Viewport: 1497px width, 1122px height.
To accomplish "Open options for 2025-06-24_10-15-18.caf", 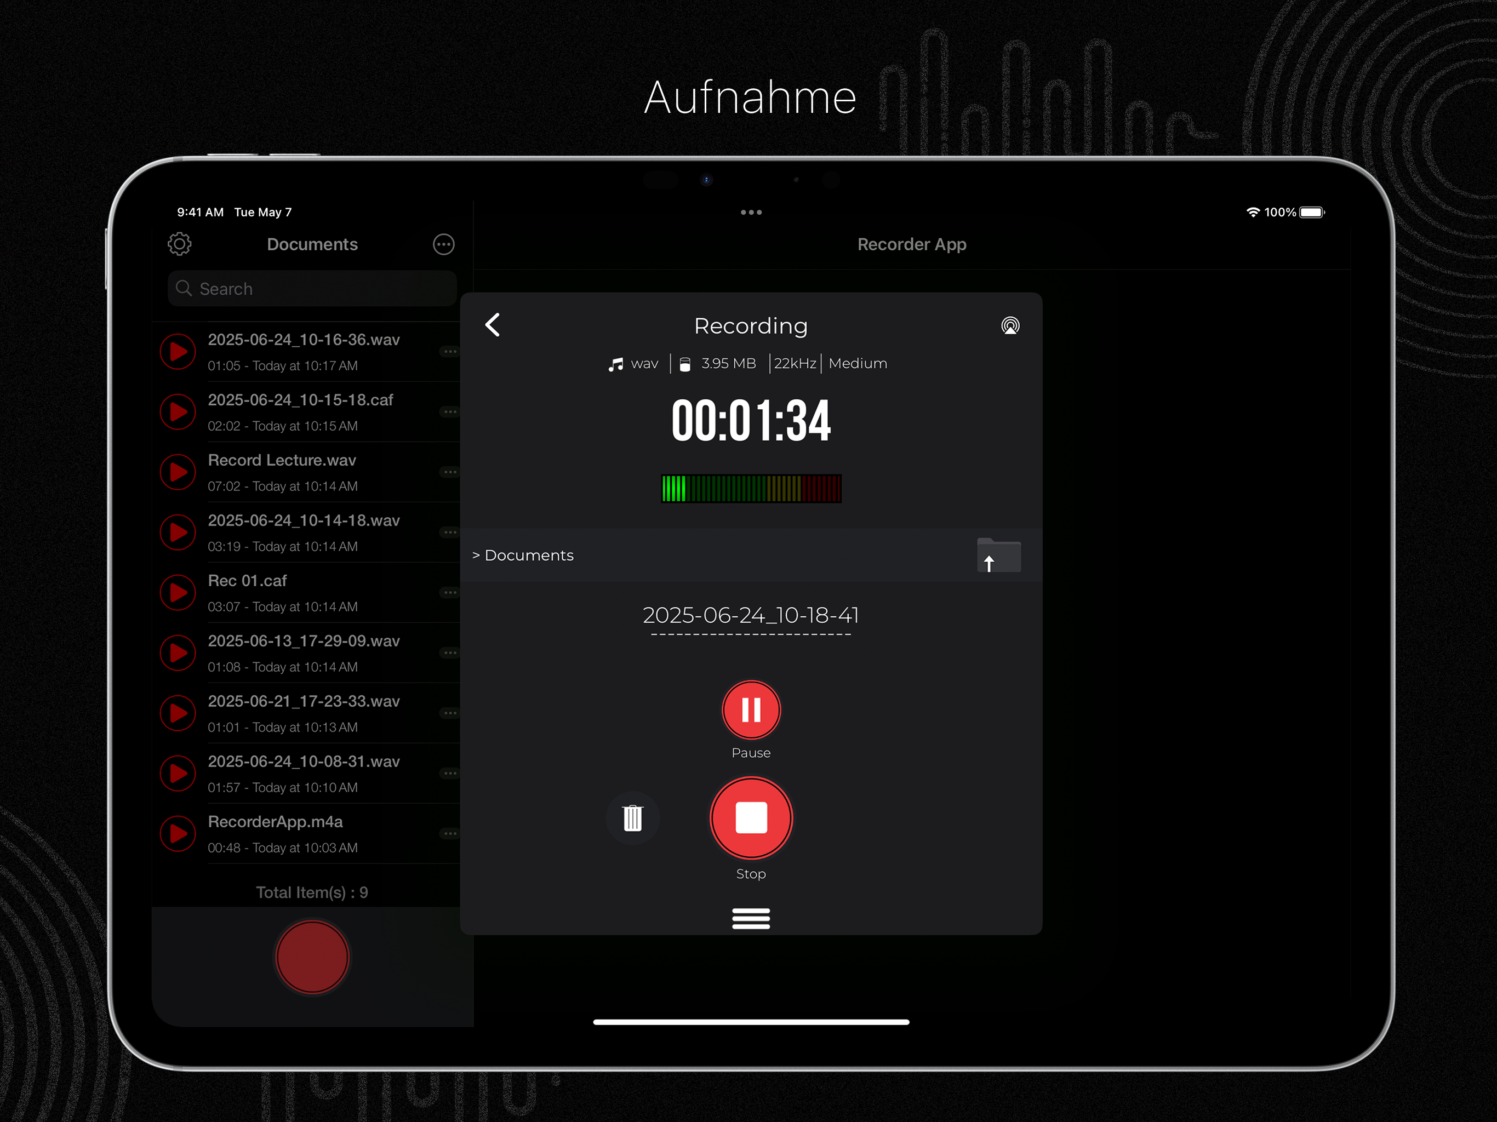I will [x=449, y=411].
